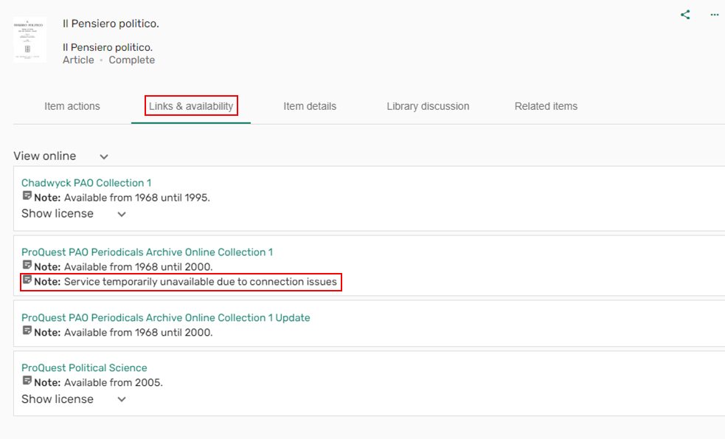Select the Links & availability tab
The image size is (725, 439).
[x=191, y=106]
